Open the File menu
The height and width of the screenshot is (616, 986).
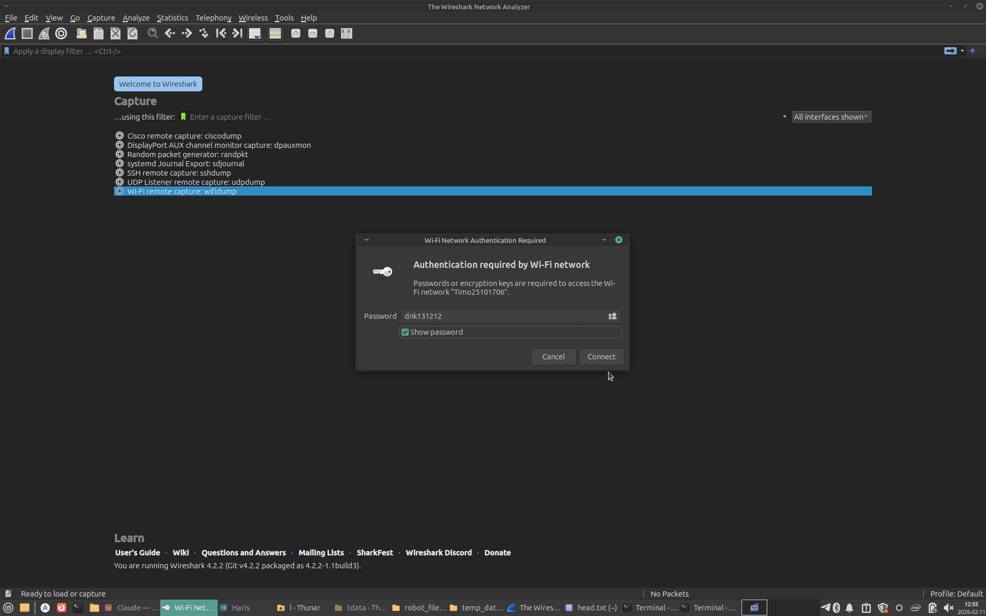tap(11, 18)
